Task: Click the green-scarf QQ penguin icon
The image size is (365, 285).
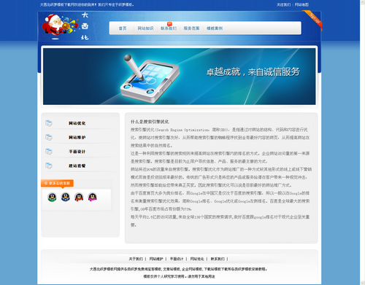Action: pos(52,197)
